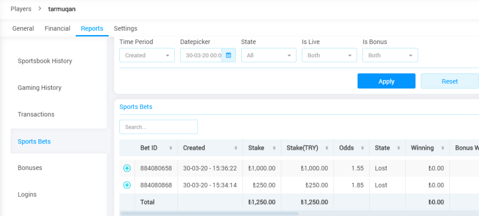Open the Is Bonus dropdown
The image size is (479, 216).
tap(390, 55)
